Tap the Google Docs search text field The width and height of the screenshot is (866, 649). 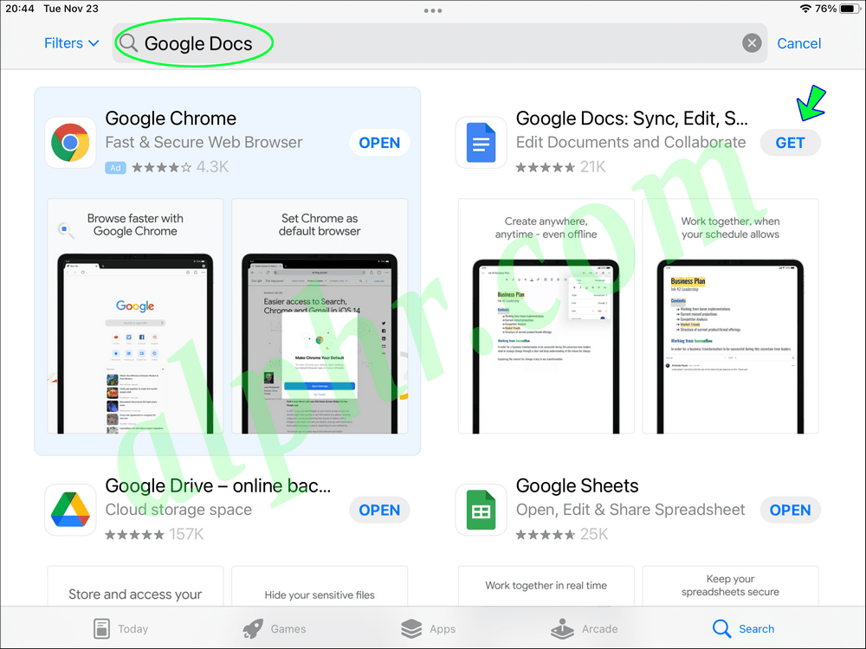(199, 42)
